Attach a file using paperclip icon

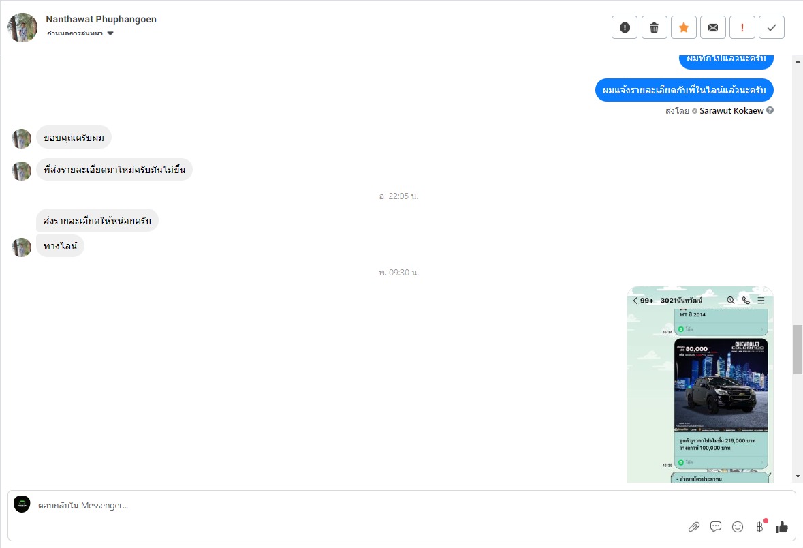(694, 526)
